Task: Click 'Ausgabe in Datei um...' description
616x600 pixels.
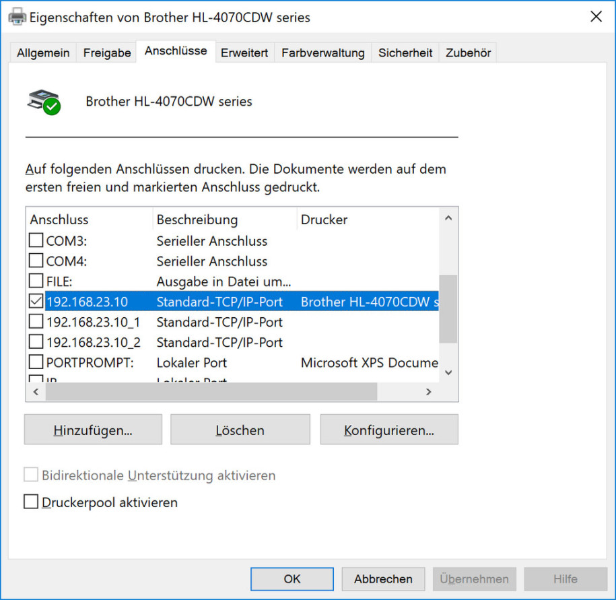Action: (224, 281)
